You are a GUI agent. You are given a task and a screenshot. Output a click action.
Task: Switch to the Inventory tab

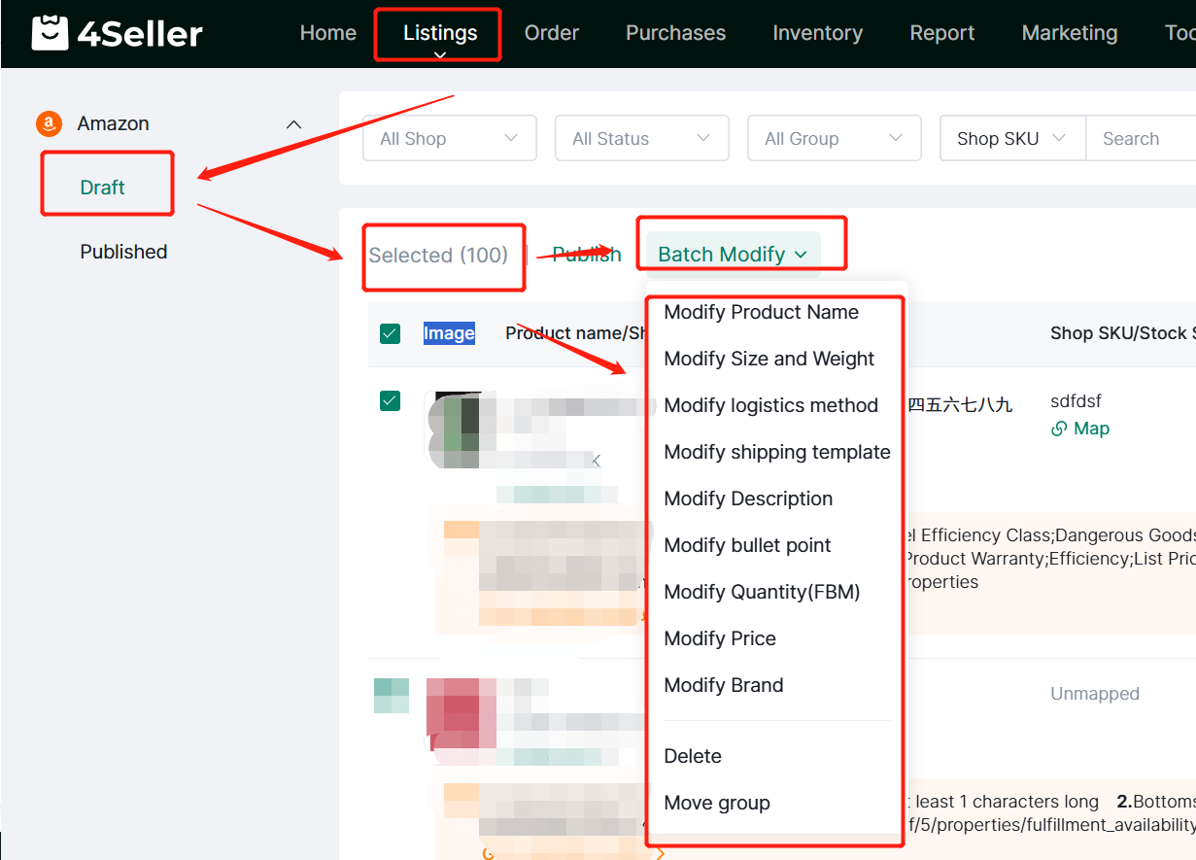[817, 33]
